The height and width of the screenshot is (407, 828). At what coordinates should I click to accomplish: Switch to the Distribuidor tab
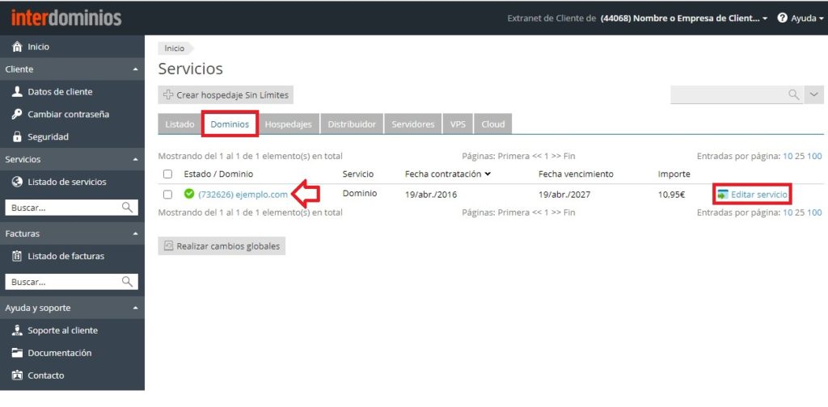[352, 124]
